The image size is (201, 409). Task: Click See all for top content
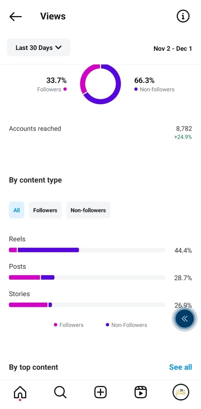[x=180, y=367]
